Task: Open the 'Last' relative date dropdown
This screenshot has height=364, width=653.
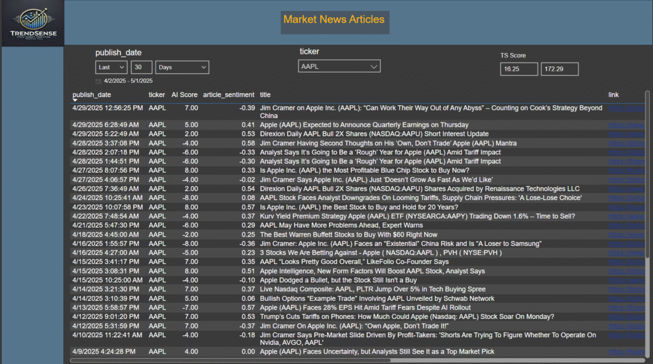Action: (111, 67)
